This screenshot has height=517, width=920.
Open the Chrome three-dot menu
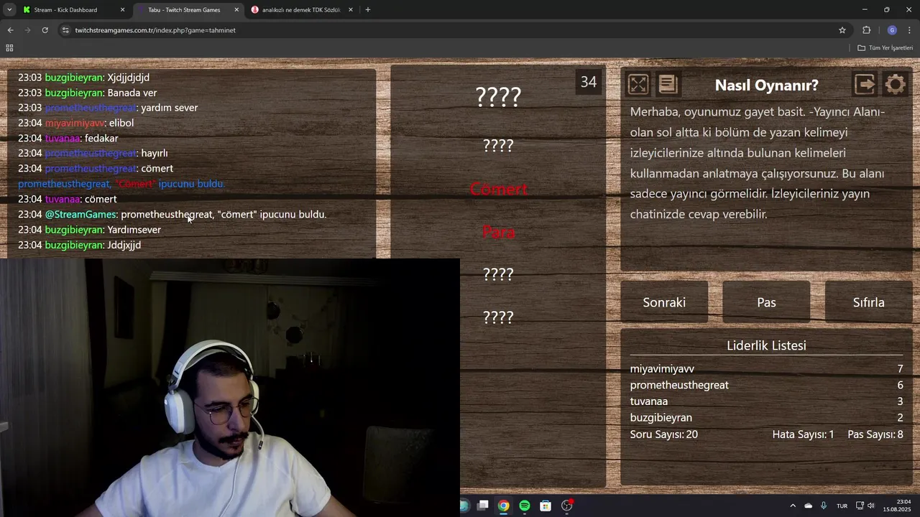coord(910,30)
